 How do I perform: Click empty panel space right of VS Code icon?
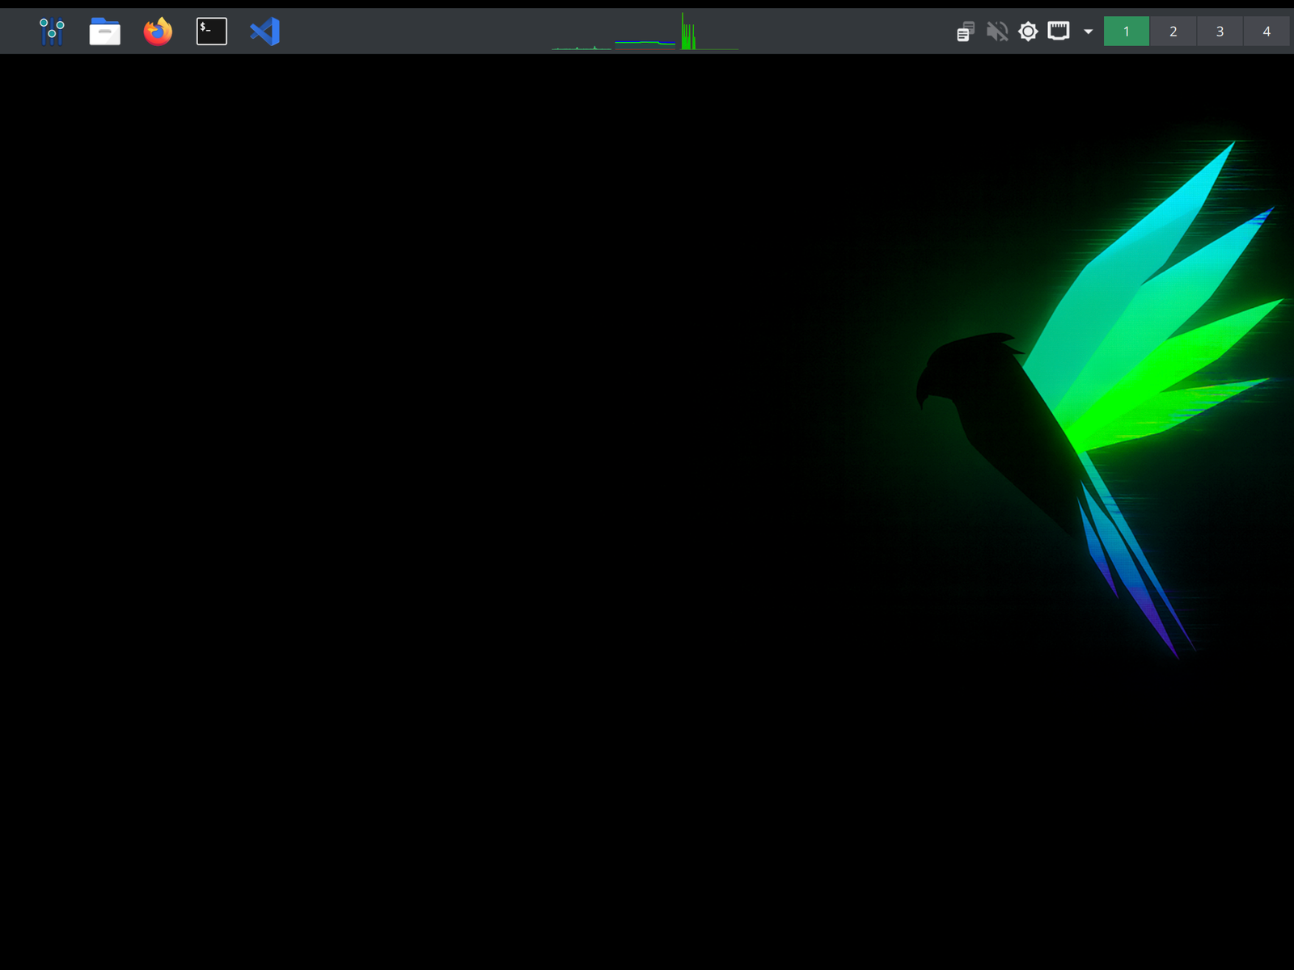click(404, 32)
